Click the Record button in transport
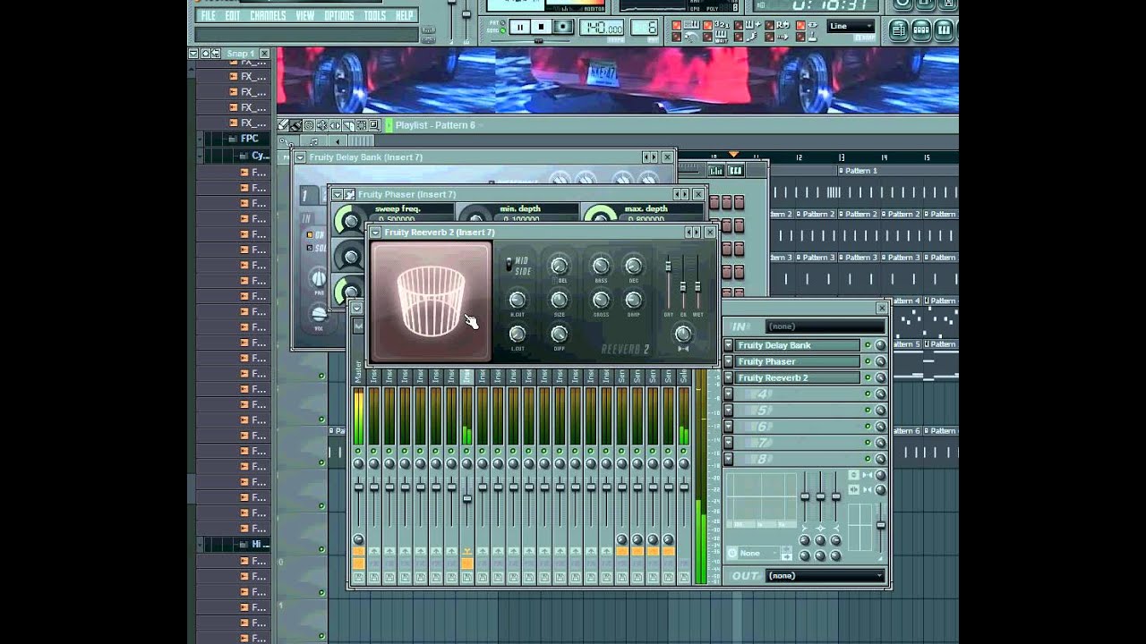 pyautogui.click(x=563, y=27)
